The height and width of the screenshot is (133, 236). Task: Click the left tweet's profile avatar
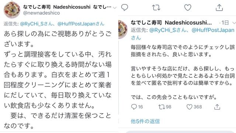click(x=12, y=10)
